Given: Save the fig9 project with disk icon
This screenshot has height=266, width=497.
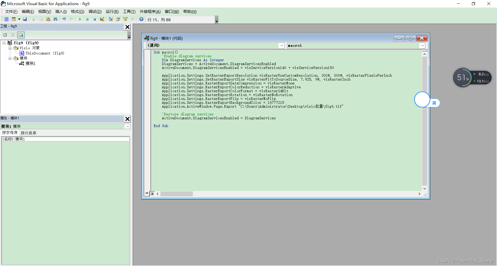Looking at the screenshot, I should point(25,19).
